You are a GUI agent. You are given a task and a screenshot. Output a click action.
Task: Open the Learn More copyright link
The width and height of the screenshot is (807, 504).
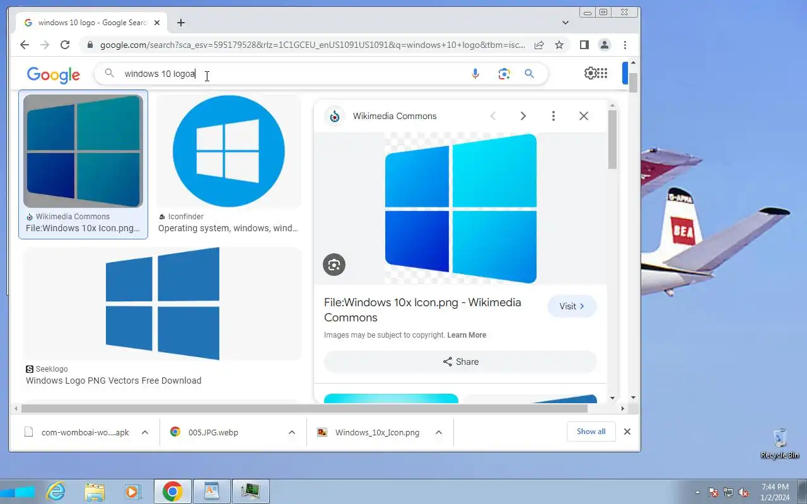467,335
